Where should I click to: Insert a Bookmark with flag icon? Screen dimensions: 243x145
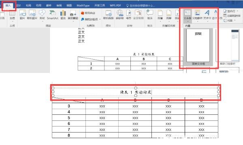(x=128, y=15)
